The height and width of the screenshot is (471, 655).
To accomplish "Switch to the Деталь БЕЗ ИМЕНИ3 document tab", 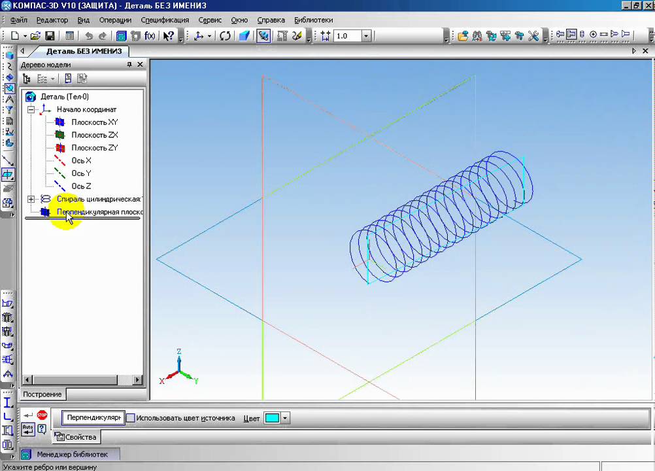I will (x=84, y=51).
